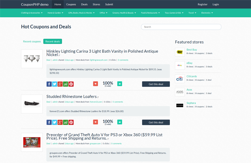Vote up the Studded Rhinestone Loafers deal
The height and width of the screenshot is (163, 251).
coord(120,122)
